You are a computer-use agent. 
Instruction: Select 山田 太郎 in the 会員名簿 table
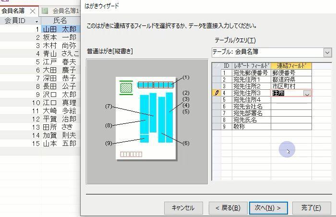[60, 29]
